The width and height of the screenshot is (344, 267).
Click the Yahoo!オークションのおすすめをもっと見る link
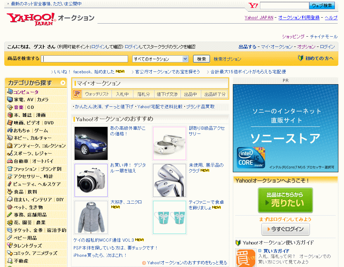187,263
